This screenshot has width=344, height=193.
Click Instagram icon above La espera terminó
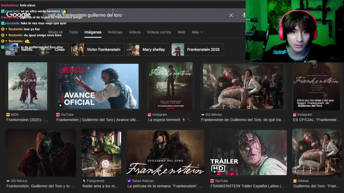149,114
